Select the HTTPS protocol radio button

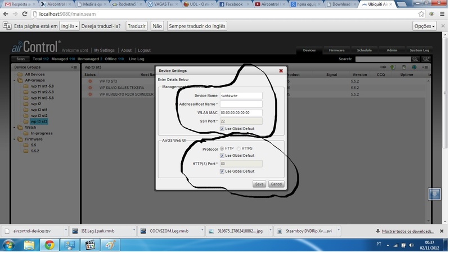240,149
